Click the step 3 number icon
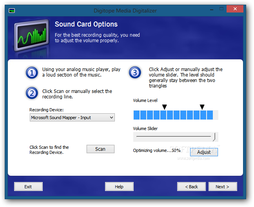 click(x=135, y=72)
